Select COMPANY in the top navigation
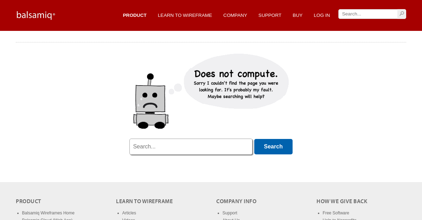The width and height of the screenshot is (422, 220). coord(235,15)
